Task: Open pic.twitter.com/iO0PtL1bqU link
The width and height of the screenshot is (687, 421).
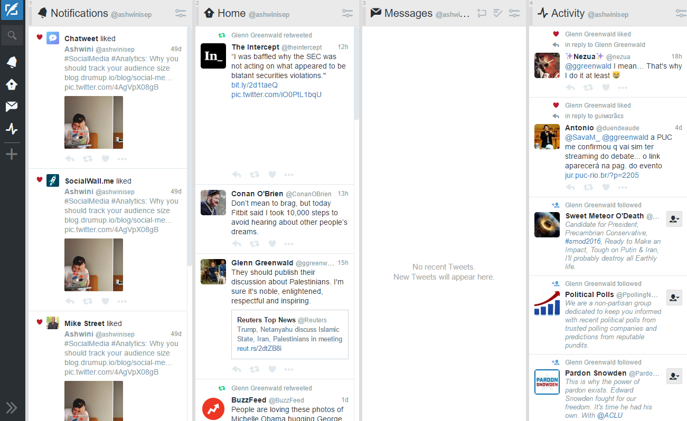Action: click(276, 94)
